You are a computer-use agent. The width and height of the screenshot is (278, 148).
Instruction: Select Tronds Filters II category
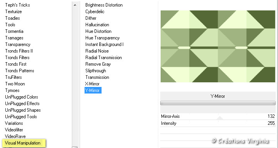click(19, 51)
